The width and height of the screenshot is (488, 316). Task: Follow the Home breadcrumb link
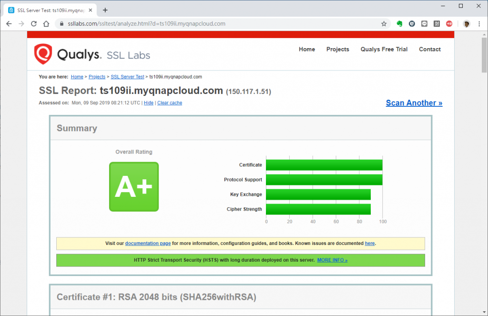77,77
